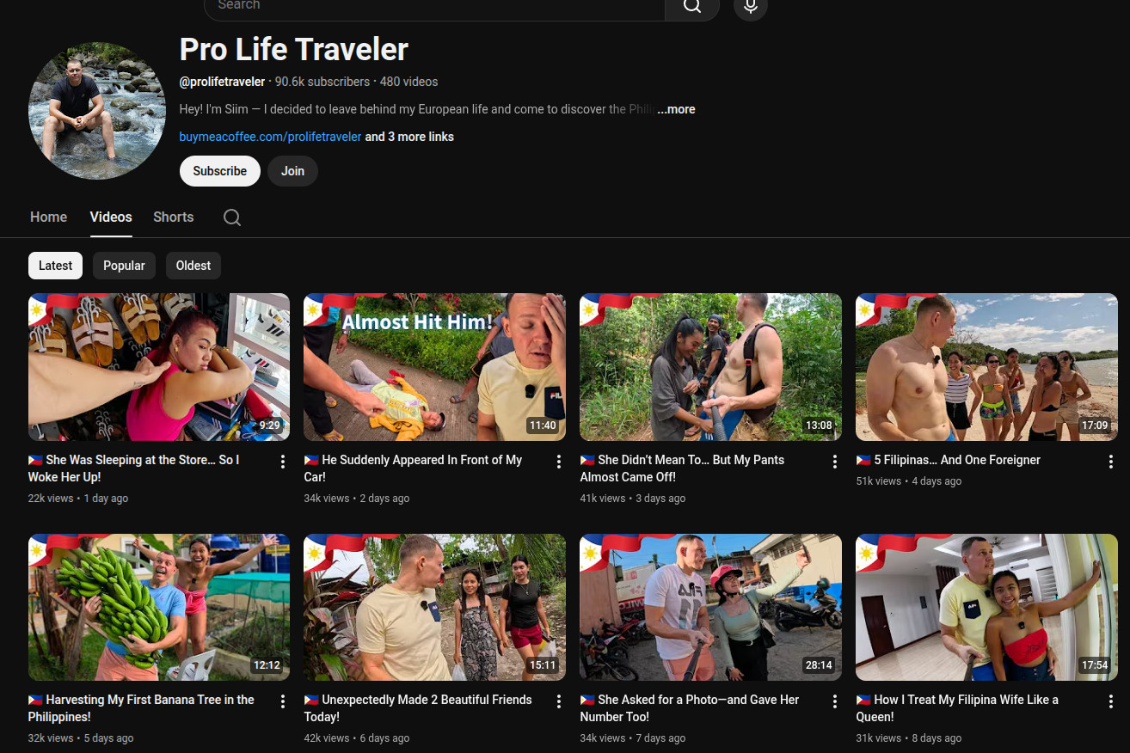
Task: Click the 'Pro Life Traveler' channel name heading
Action: click(294, 50)
